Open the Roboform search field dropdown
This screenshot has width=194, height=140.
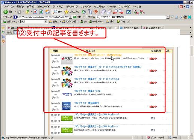pyautogui.click(x=46, y=22)
